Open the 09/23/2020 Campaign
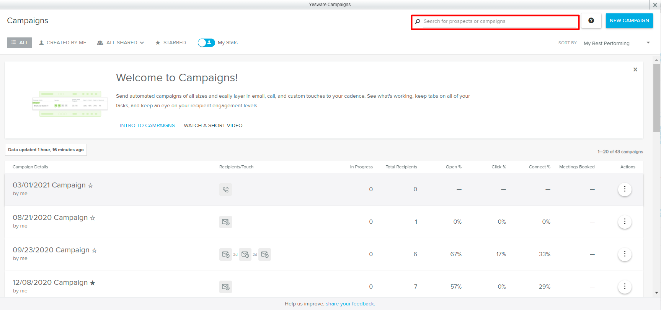The width and height of the screenshot is (661, 310). (51, 250)
